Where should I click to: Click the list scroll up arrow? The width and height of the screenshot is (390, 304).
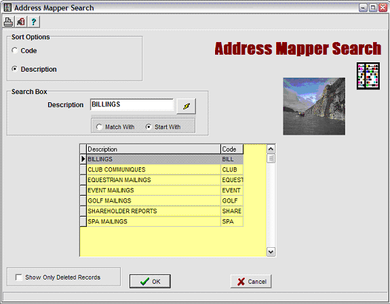[271, 149]
